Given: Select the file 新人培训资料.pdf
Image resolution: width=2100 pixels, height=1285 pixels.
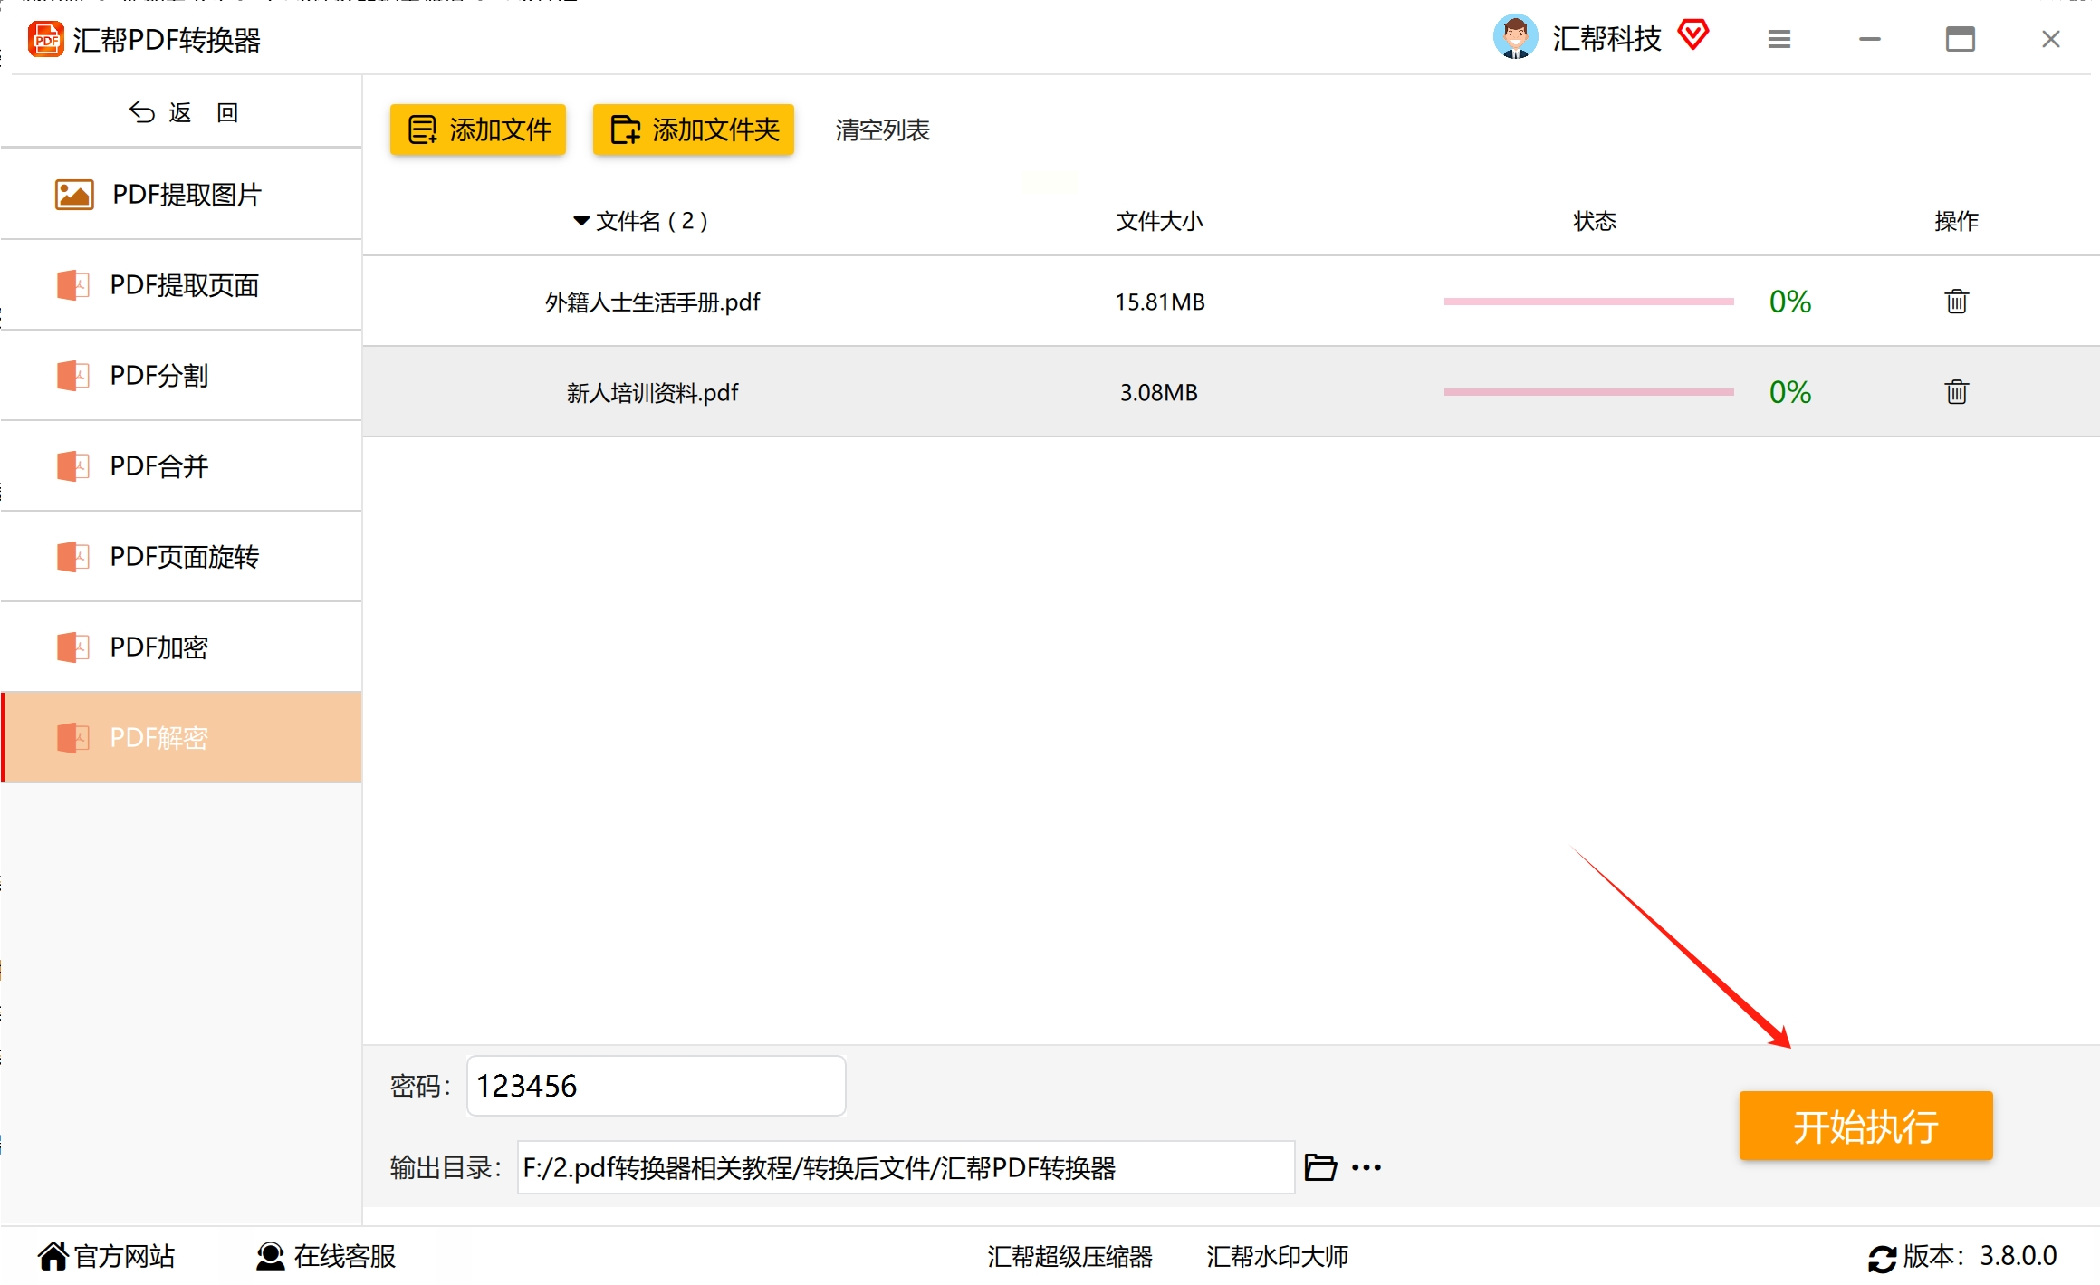Looking at the screenshot, I should pyautogui.click(x=652, y=392).
